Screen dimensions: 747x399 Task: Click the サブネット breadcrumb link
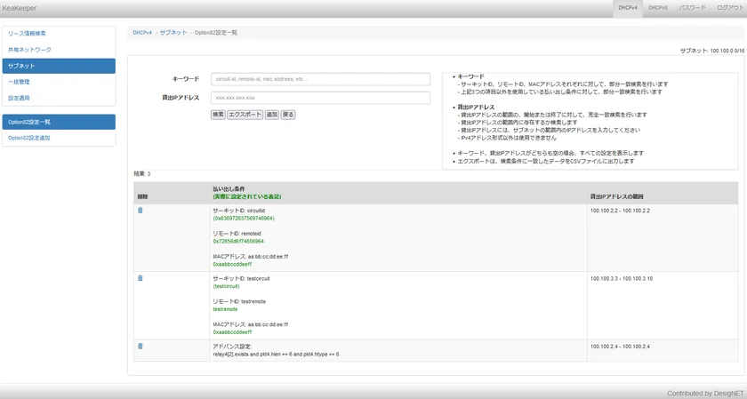(x=173, y=33)
